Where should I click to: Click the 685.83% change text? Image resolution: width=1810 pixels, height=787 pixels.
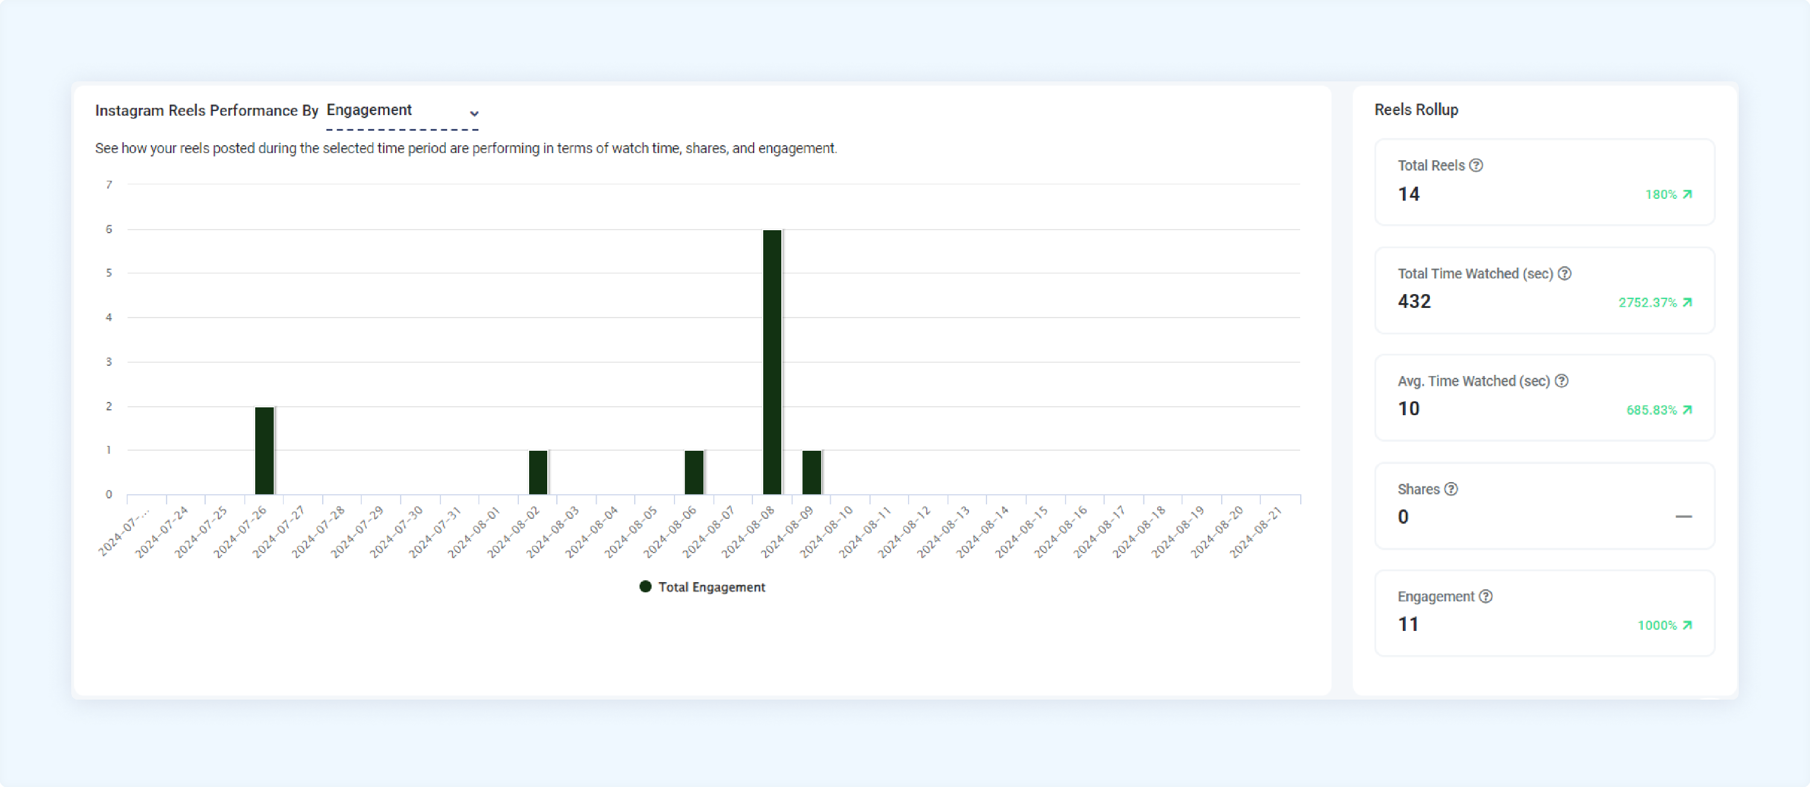1652,410
